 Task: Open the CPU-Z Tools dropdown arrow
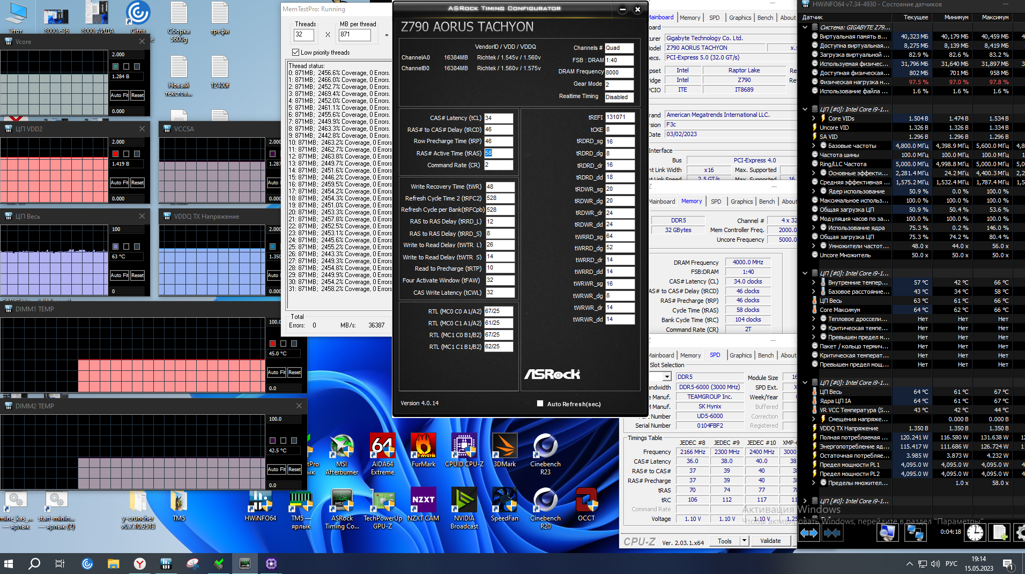pos(744,541)
